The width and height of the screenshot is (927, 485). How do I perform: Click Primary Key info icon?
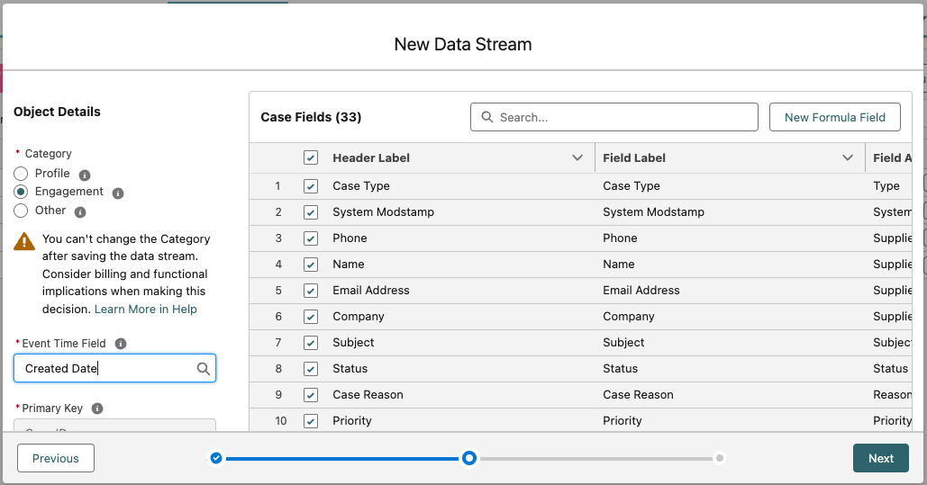pyautogui.click(x=97, y=409)
